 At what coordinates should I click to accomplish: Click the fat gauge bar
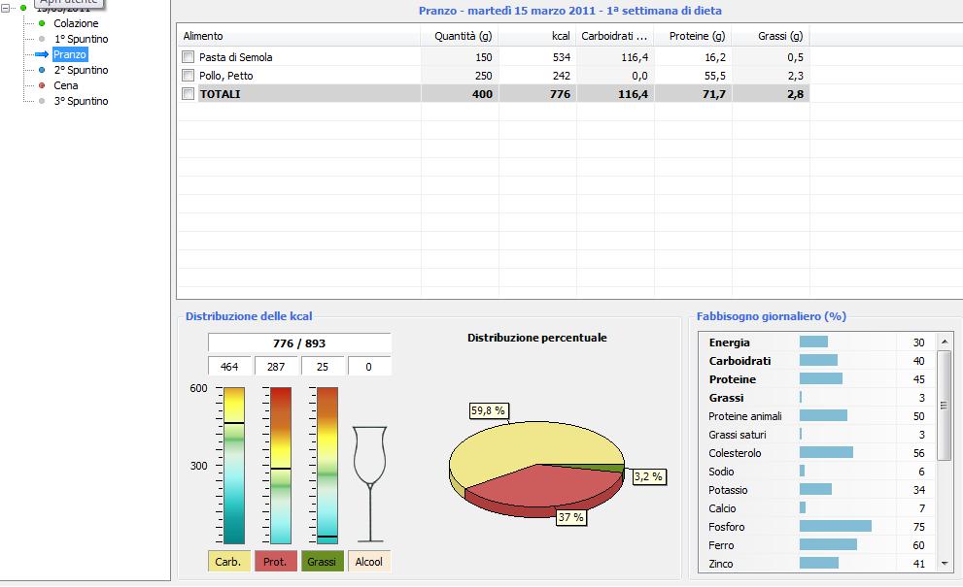coord(327,466)
